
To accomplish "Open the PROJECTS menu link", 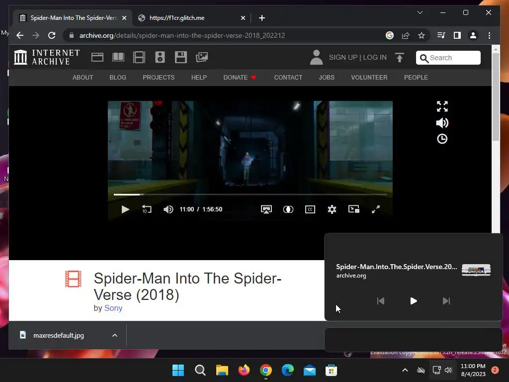I will [159, 78].
